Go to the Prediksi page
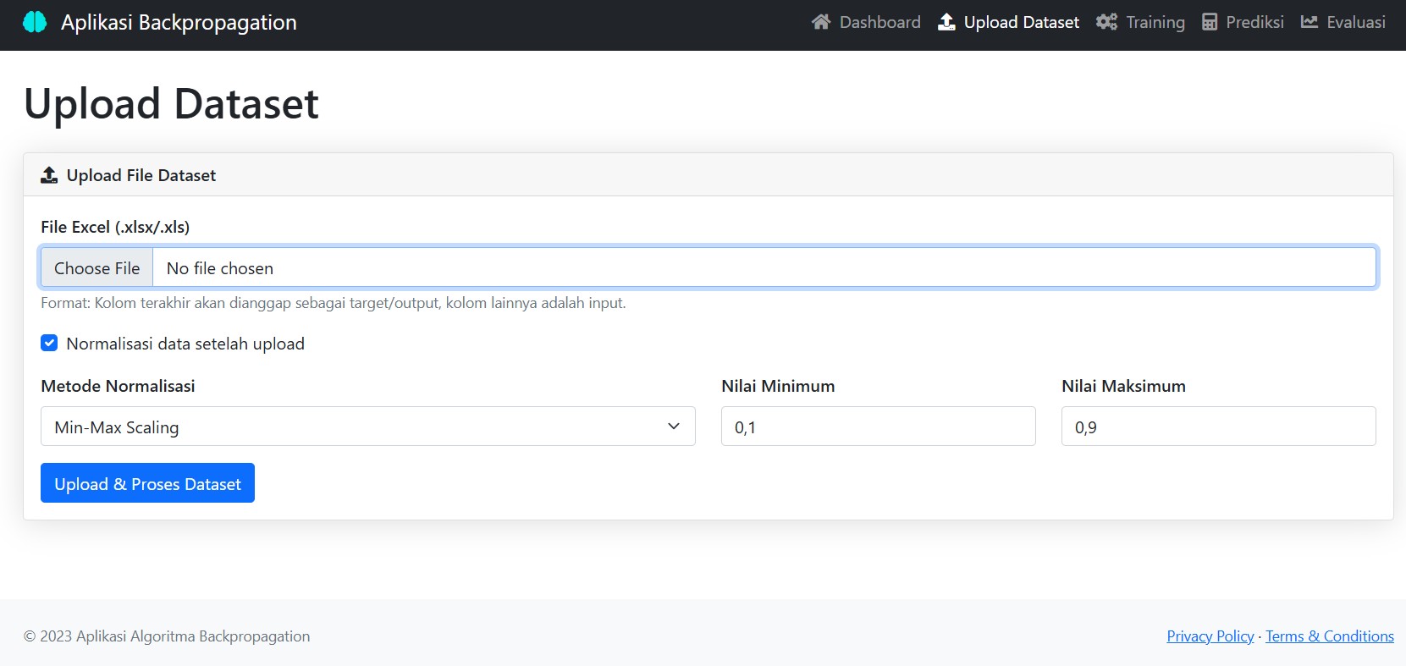 point(1243,22)
